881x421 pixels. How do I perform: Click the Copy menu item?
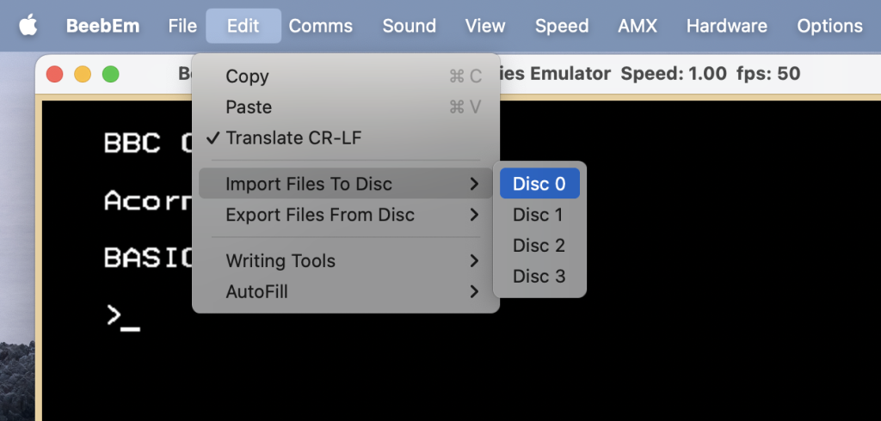coord(346,76)
